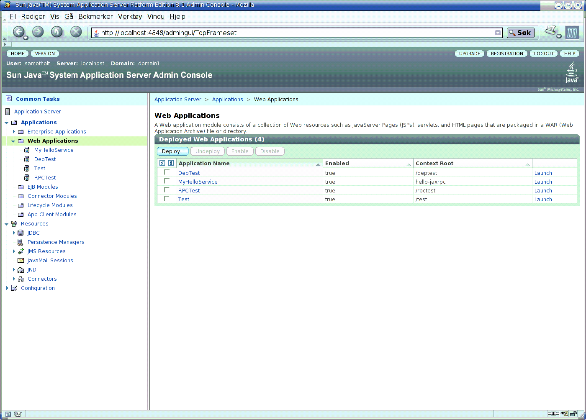Open the URL bar history dropdown
Image resolution: width=586 pixels, height=420 pixels.
click(x=498, y=33)
